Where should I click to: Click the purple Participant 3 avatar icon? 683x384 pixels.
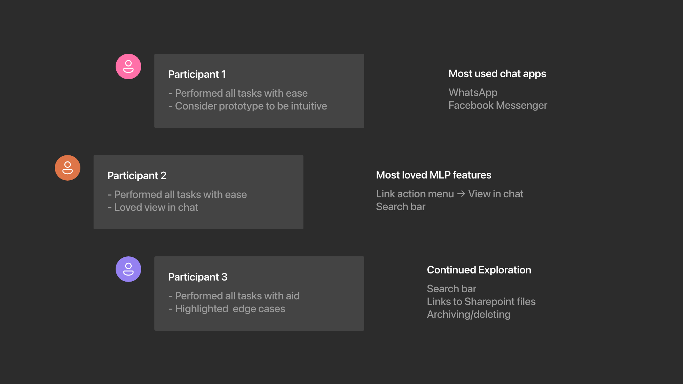(x=128, y=269)
